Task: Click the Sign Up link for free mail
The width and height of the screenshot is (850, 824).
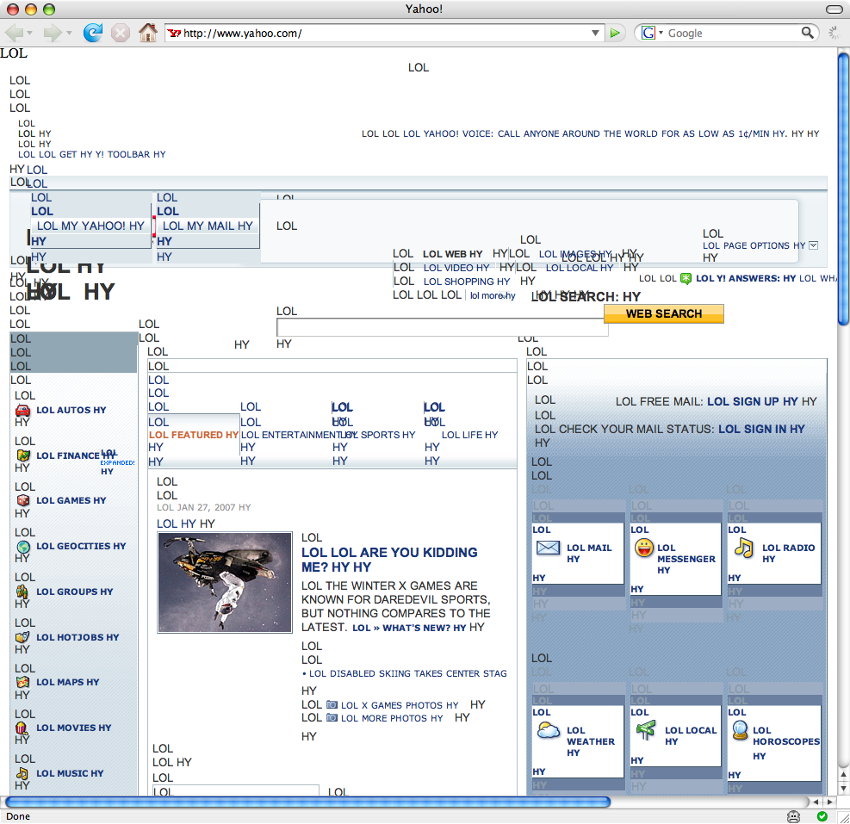Action: [753, 401]
